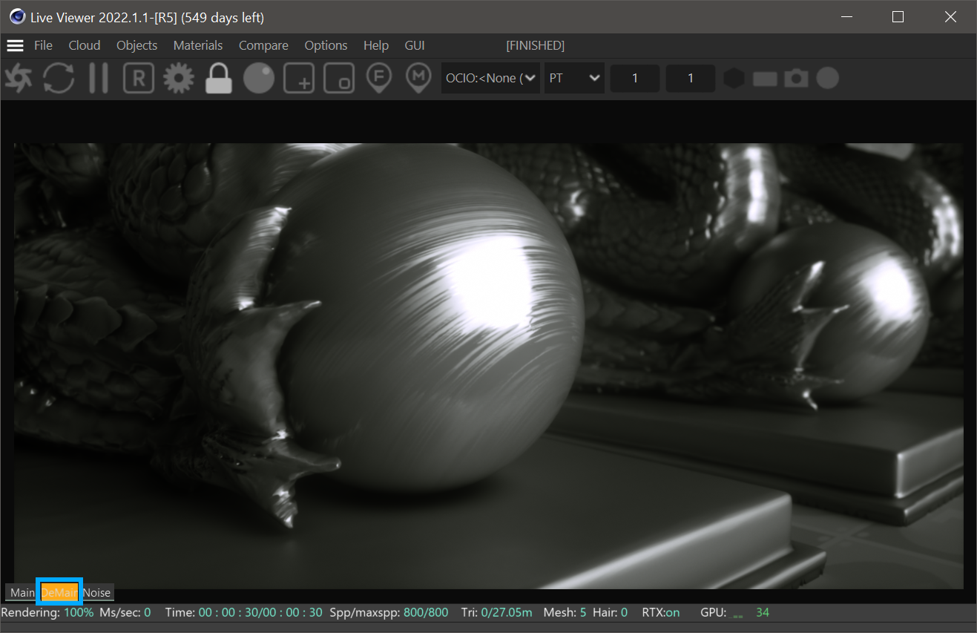Open the Compare menu
The image size is (977, 633).
click(263, 45)
